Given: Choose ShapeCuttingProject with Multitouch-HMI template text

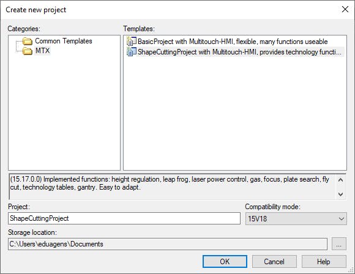Looking at the screenshot, I should coord(239,52).
